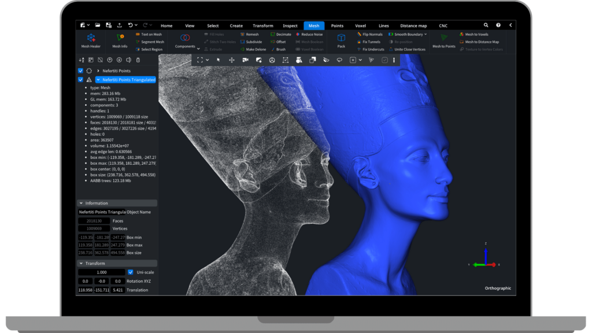This screenshot has height=333, width=592.
Task: Open the search magnifier in title bar
Action: click(x=485, y=25)
